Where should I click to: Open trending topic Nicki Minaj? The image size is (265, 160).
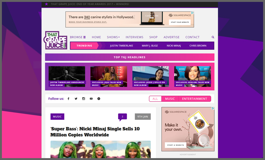point(173,46)
